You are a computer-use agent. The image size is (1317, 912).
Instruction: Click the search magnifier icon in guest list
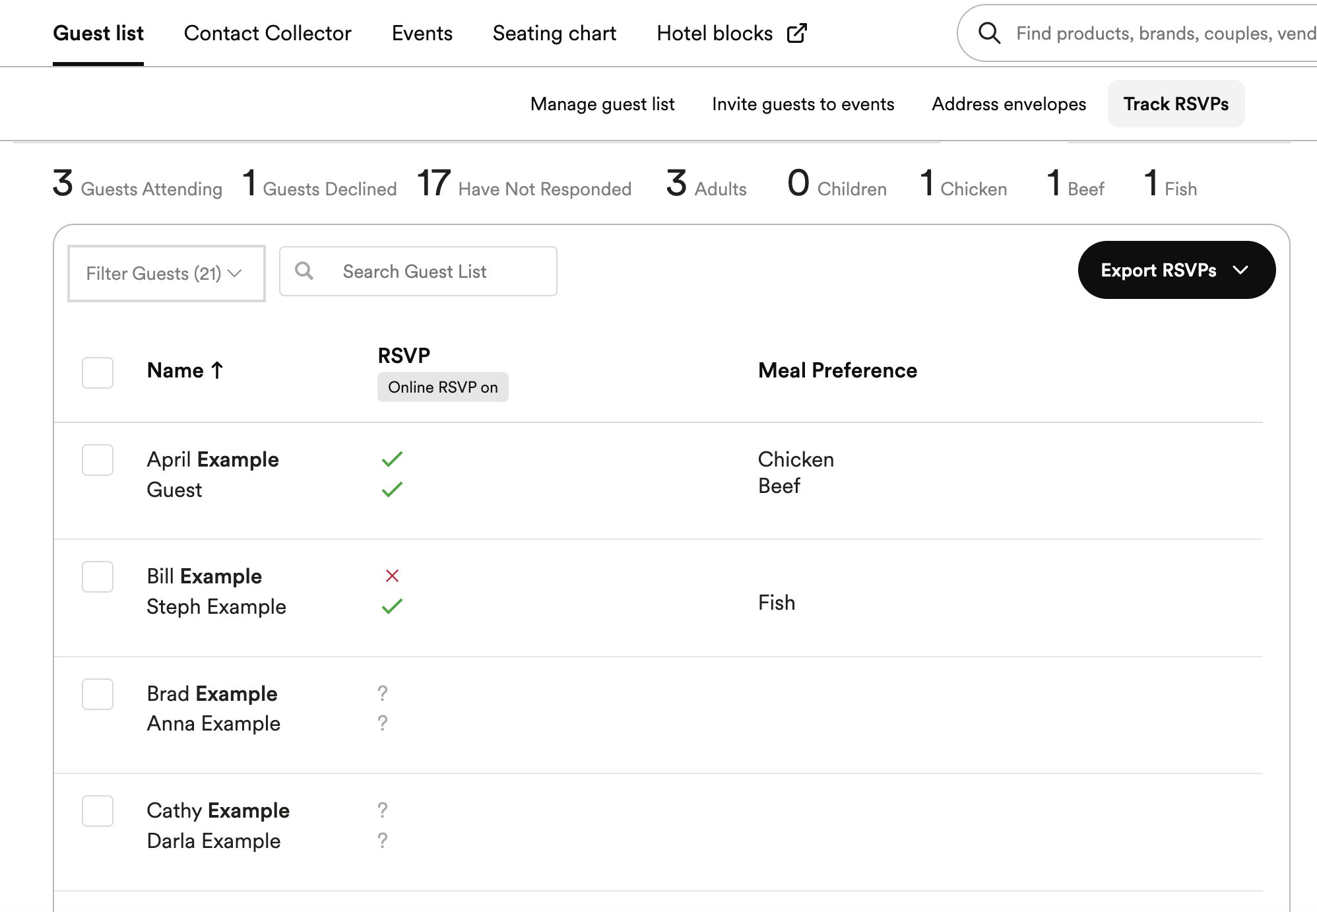click(305, 271)
